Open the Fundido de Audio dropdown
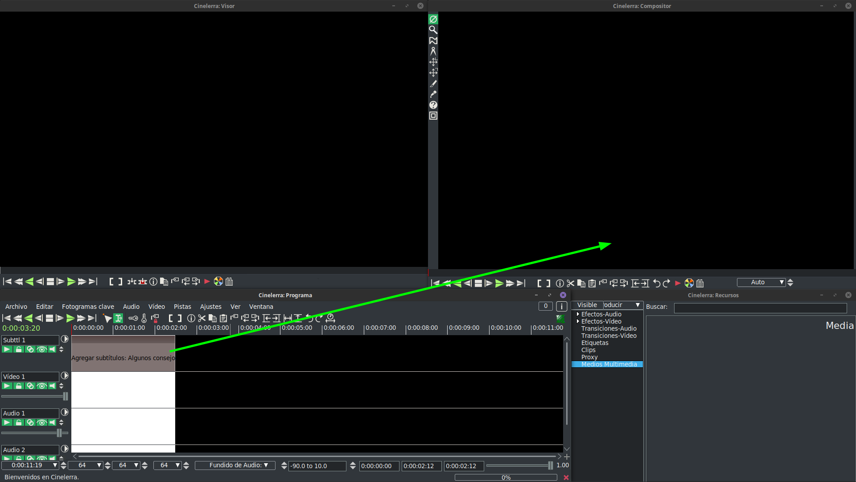Image resolution: width=856 pixels, height=482 pixels. click(235, 465)
